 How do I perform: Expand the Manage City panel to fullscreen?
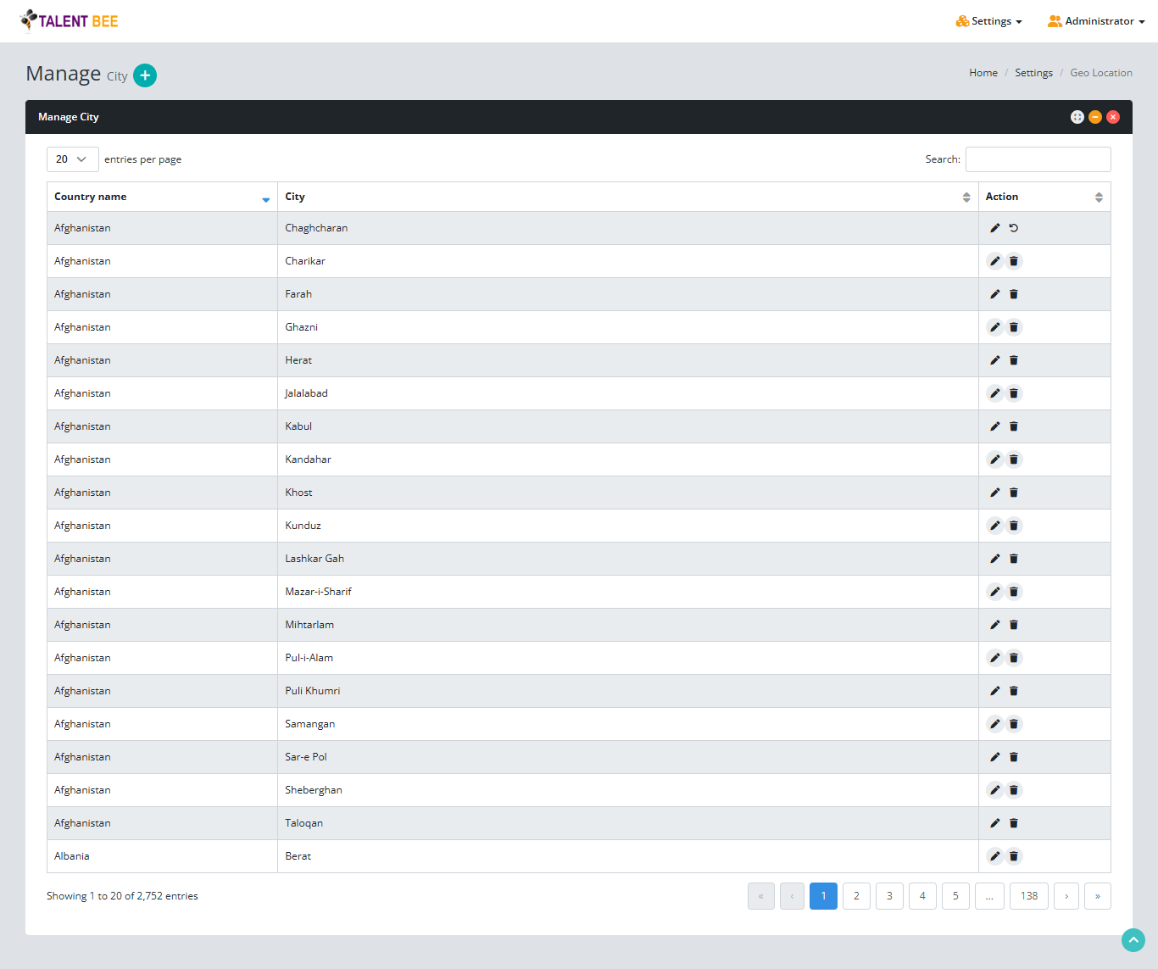pos(1077,117)
